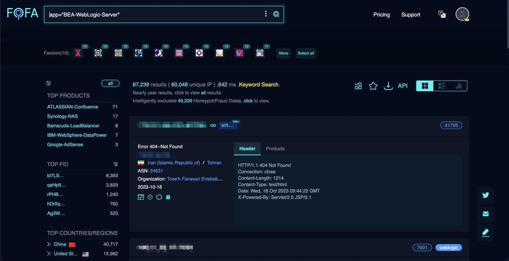Open the sidebar filter settings icon
The height and width of the screenshot is (261, 509).
point(49,83)
